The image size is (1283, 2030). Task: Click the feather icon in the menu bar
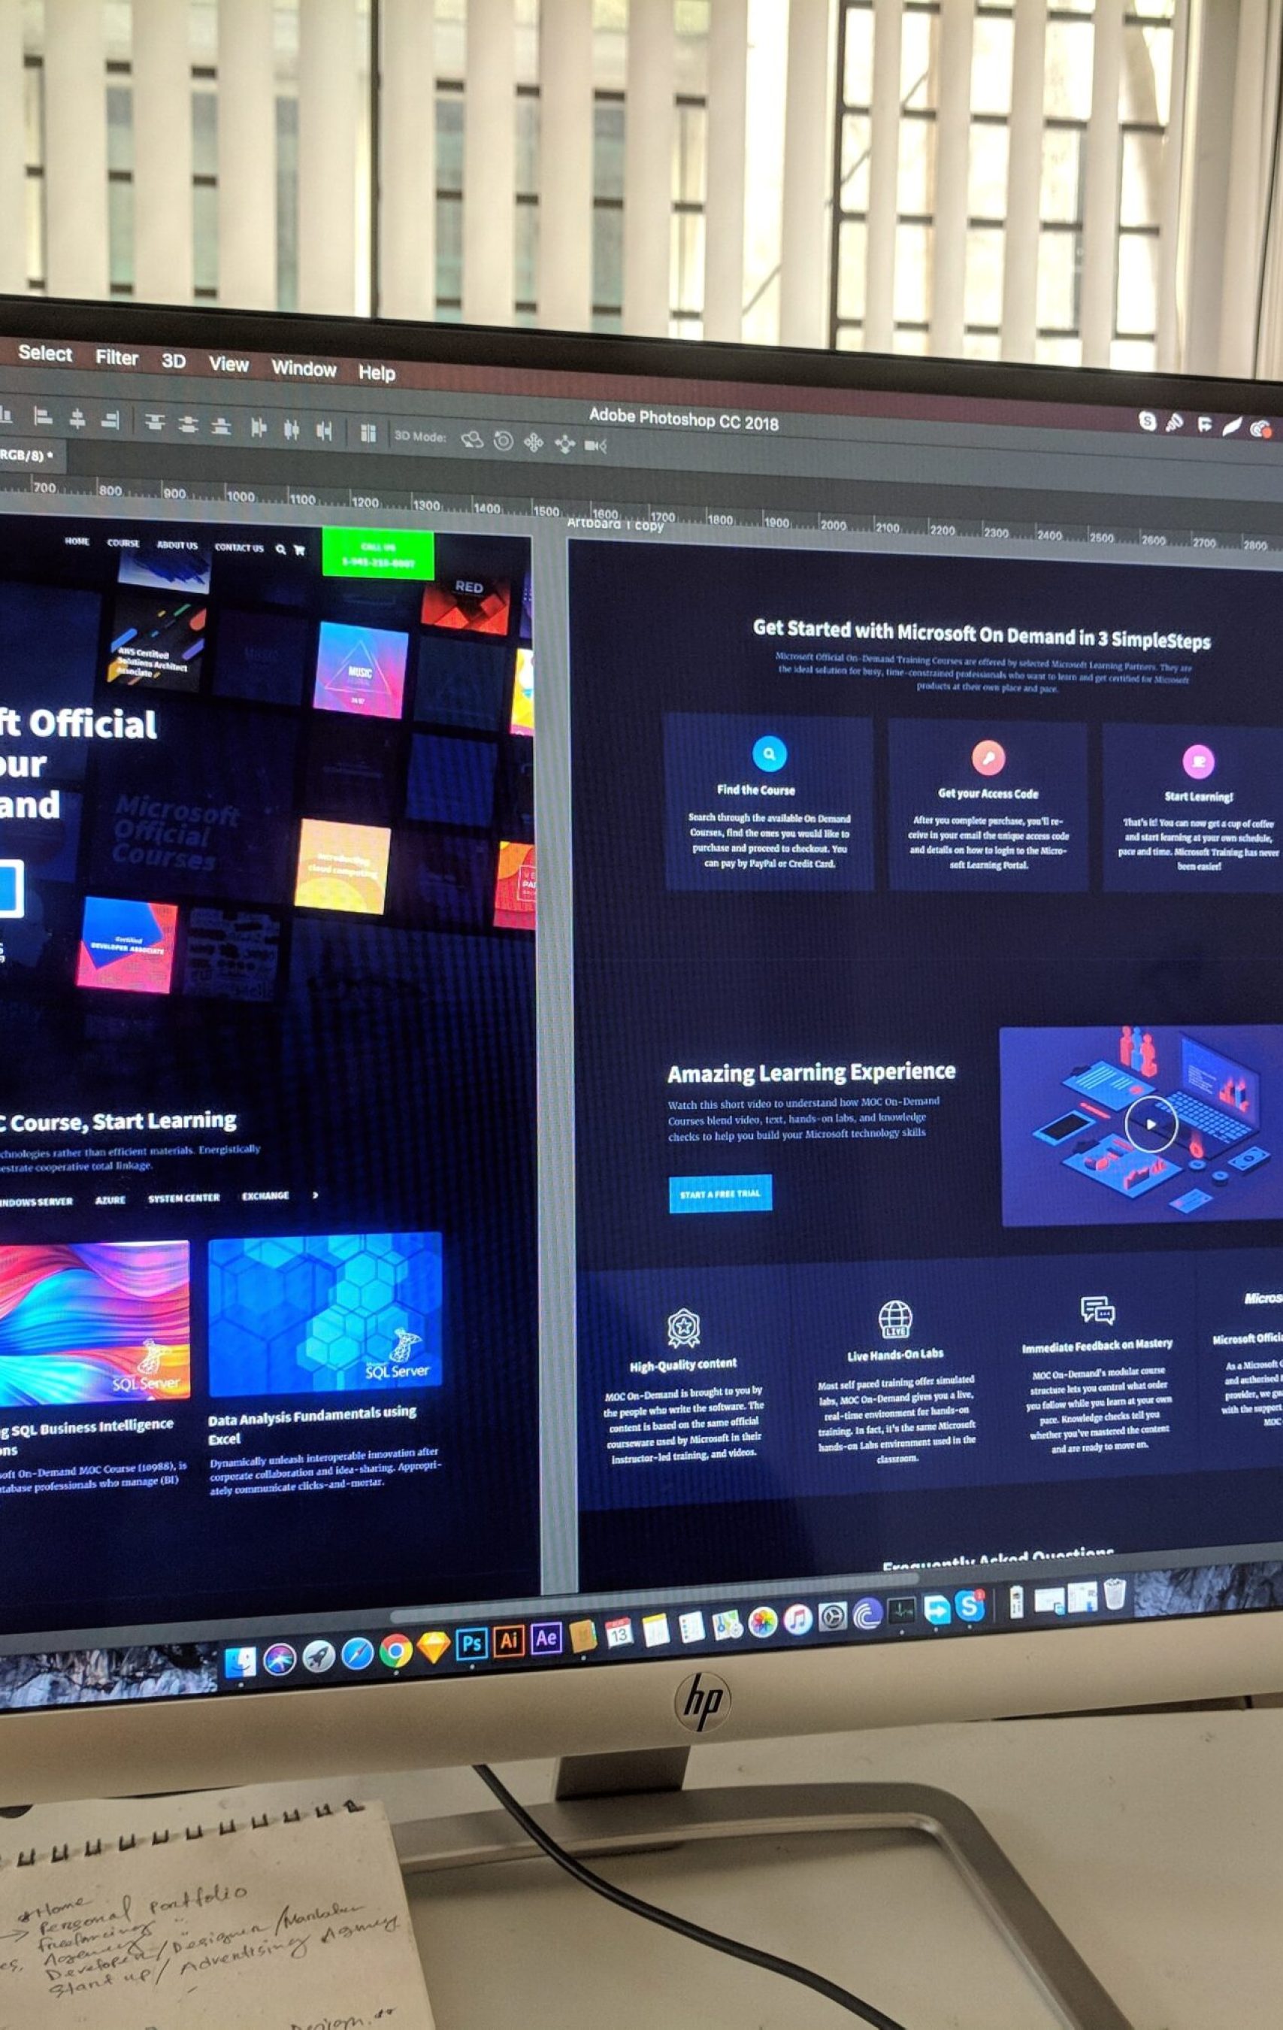tap(1232, 426)
